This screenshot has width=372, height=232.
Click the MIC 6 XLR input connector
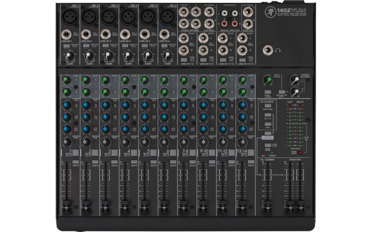pyautogui.click(x=167, y=17)
